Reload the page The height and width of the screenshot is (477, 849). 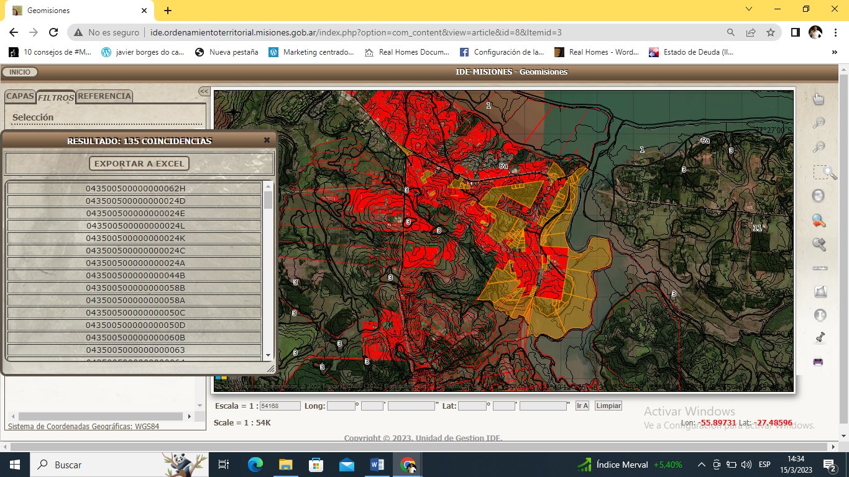53,32
